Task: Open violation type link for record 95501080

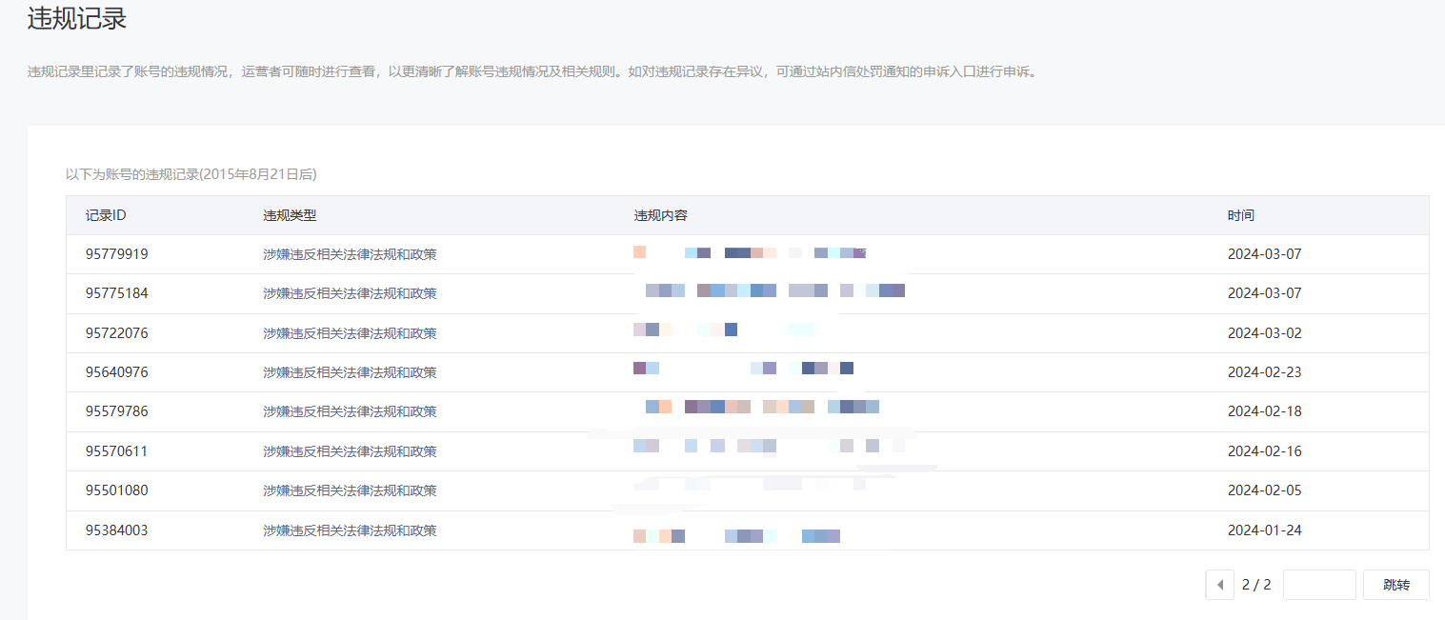Action: (x=350, y=490)
